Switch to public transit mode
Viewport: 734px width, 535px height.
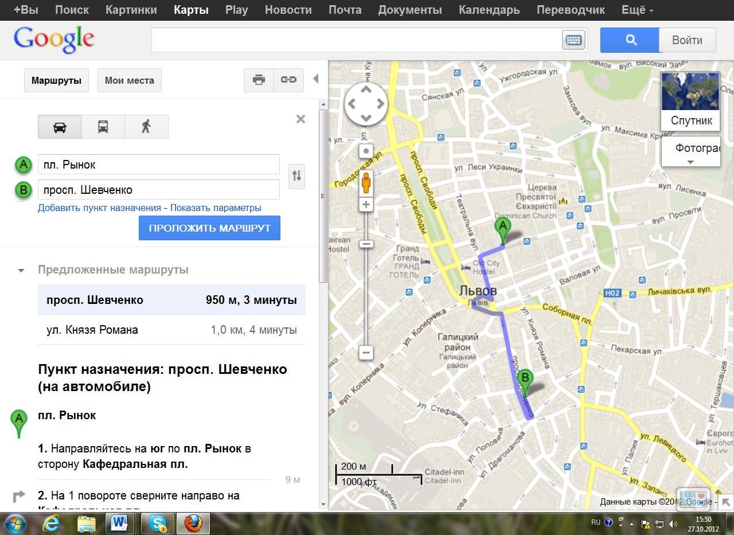pyautogui.click(x=103, y=127)
